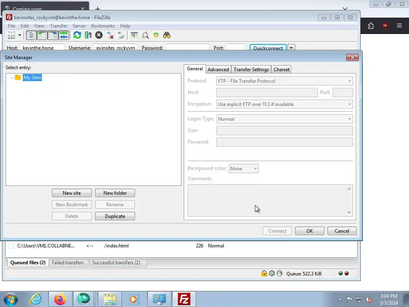Open the Protocol dropdown
Image resolution: width=409 pixels, height=307 pixels.
[284, 81]
